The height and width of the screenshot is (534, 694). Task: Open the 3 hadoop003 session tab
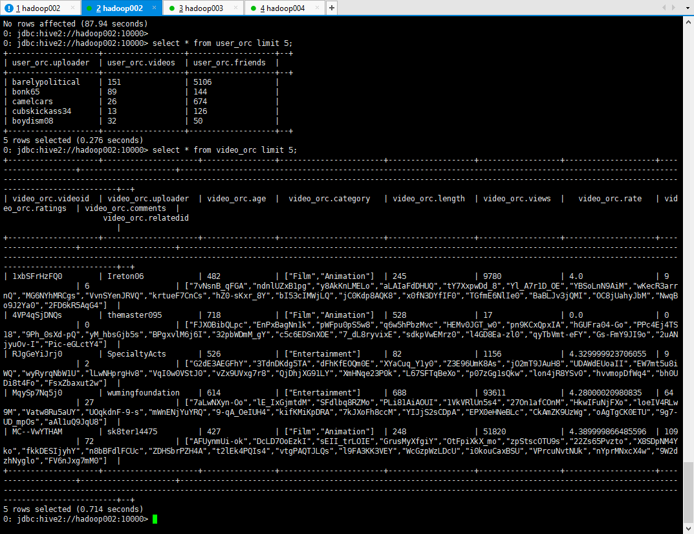(x=203, y=8)
